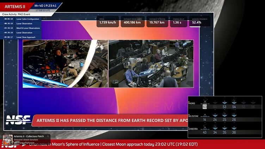Select Madrid dish 53 antenna icon
This screenshot has width=265, height=149.
click(224, 103)
